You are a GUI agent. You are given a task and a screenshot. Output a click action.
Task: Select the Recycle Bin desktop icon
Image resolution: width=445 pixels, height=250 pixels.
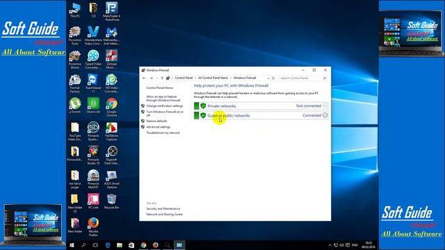111,201
